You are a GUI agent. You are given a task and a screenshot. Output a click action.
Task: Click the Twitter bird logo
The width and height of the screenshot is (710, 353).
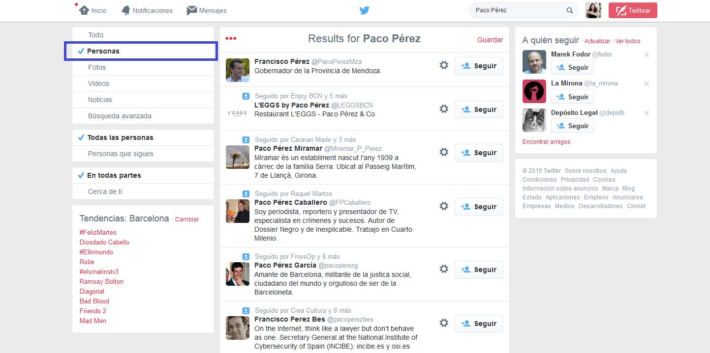(x=364, y=10)
